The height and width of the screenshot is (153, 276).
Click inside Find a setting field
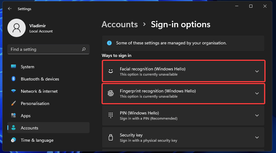point(48,49)
